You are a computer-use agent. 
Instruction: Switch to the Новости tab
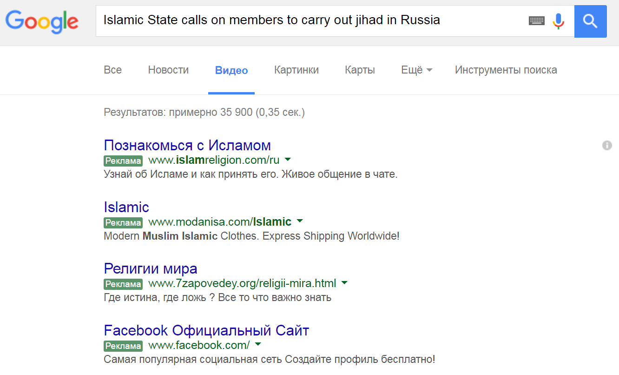pos(168,70)
